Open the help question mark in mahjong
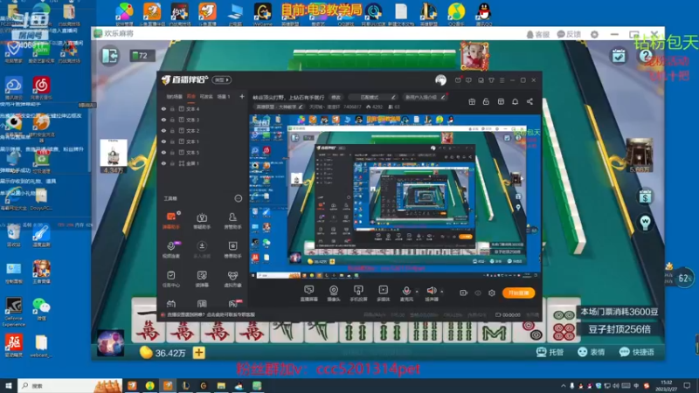Image resolution: width=699 pixels, height=393 pixels. tap(646, 56)
